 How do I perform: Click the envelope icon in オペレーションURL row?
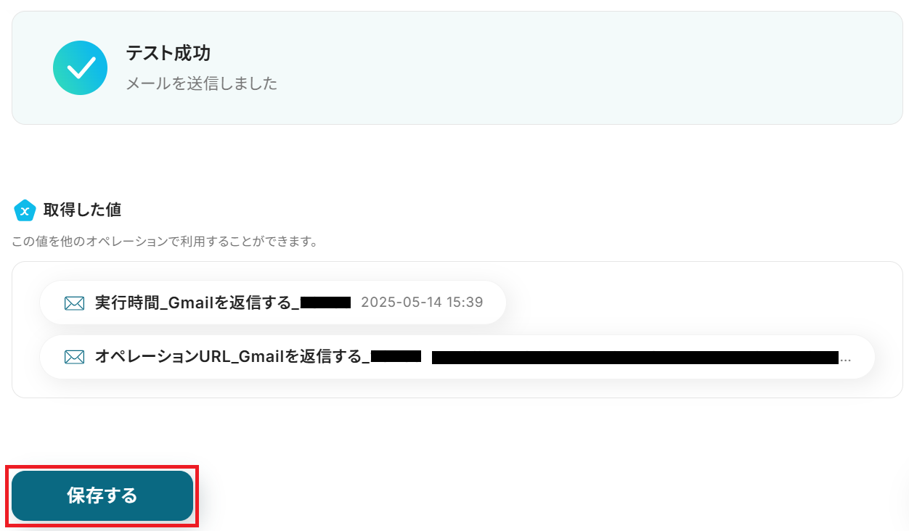coord(75,357)
